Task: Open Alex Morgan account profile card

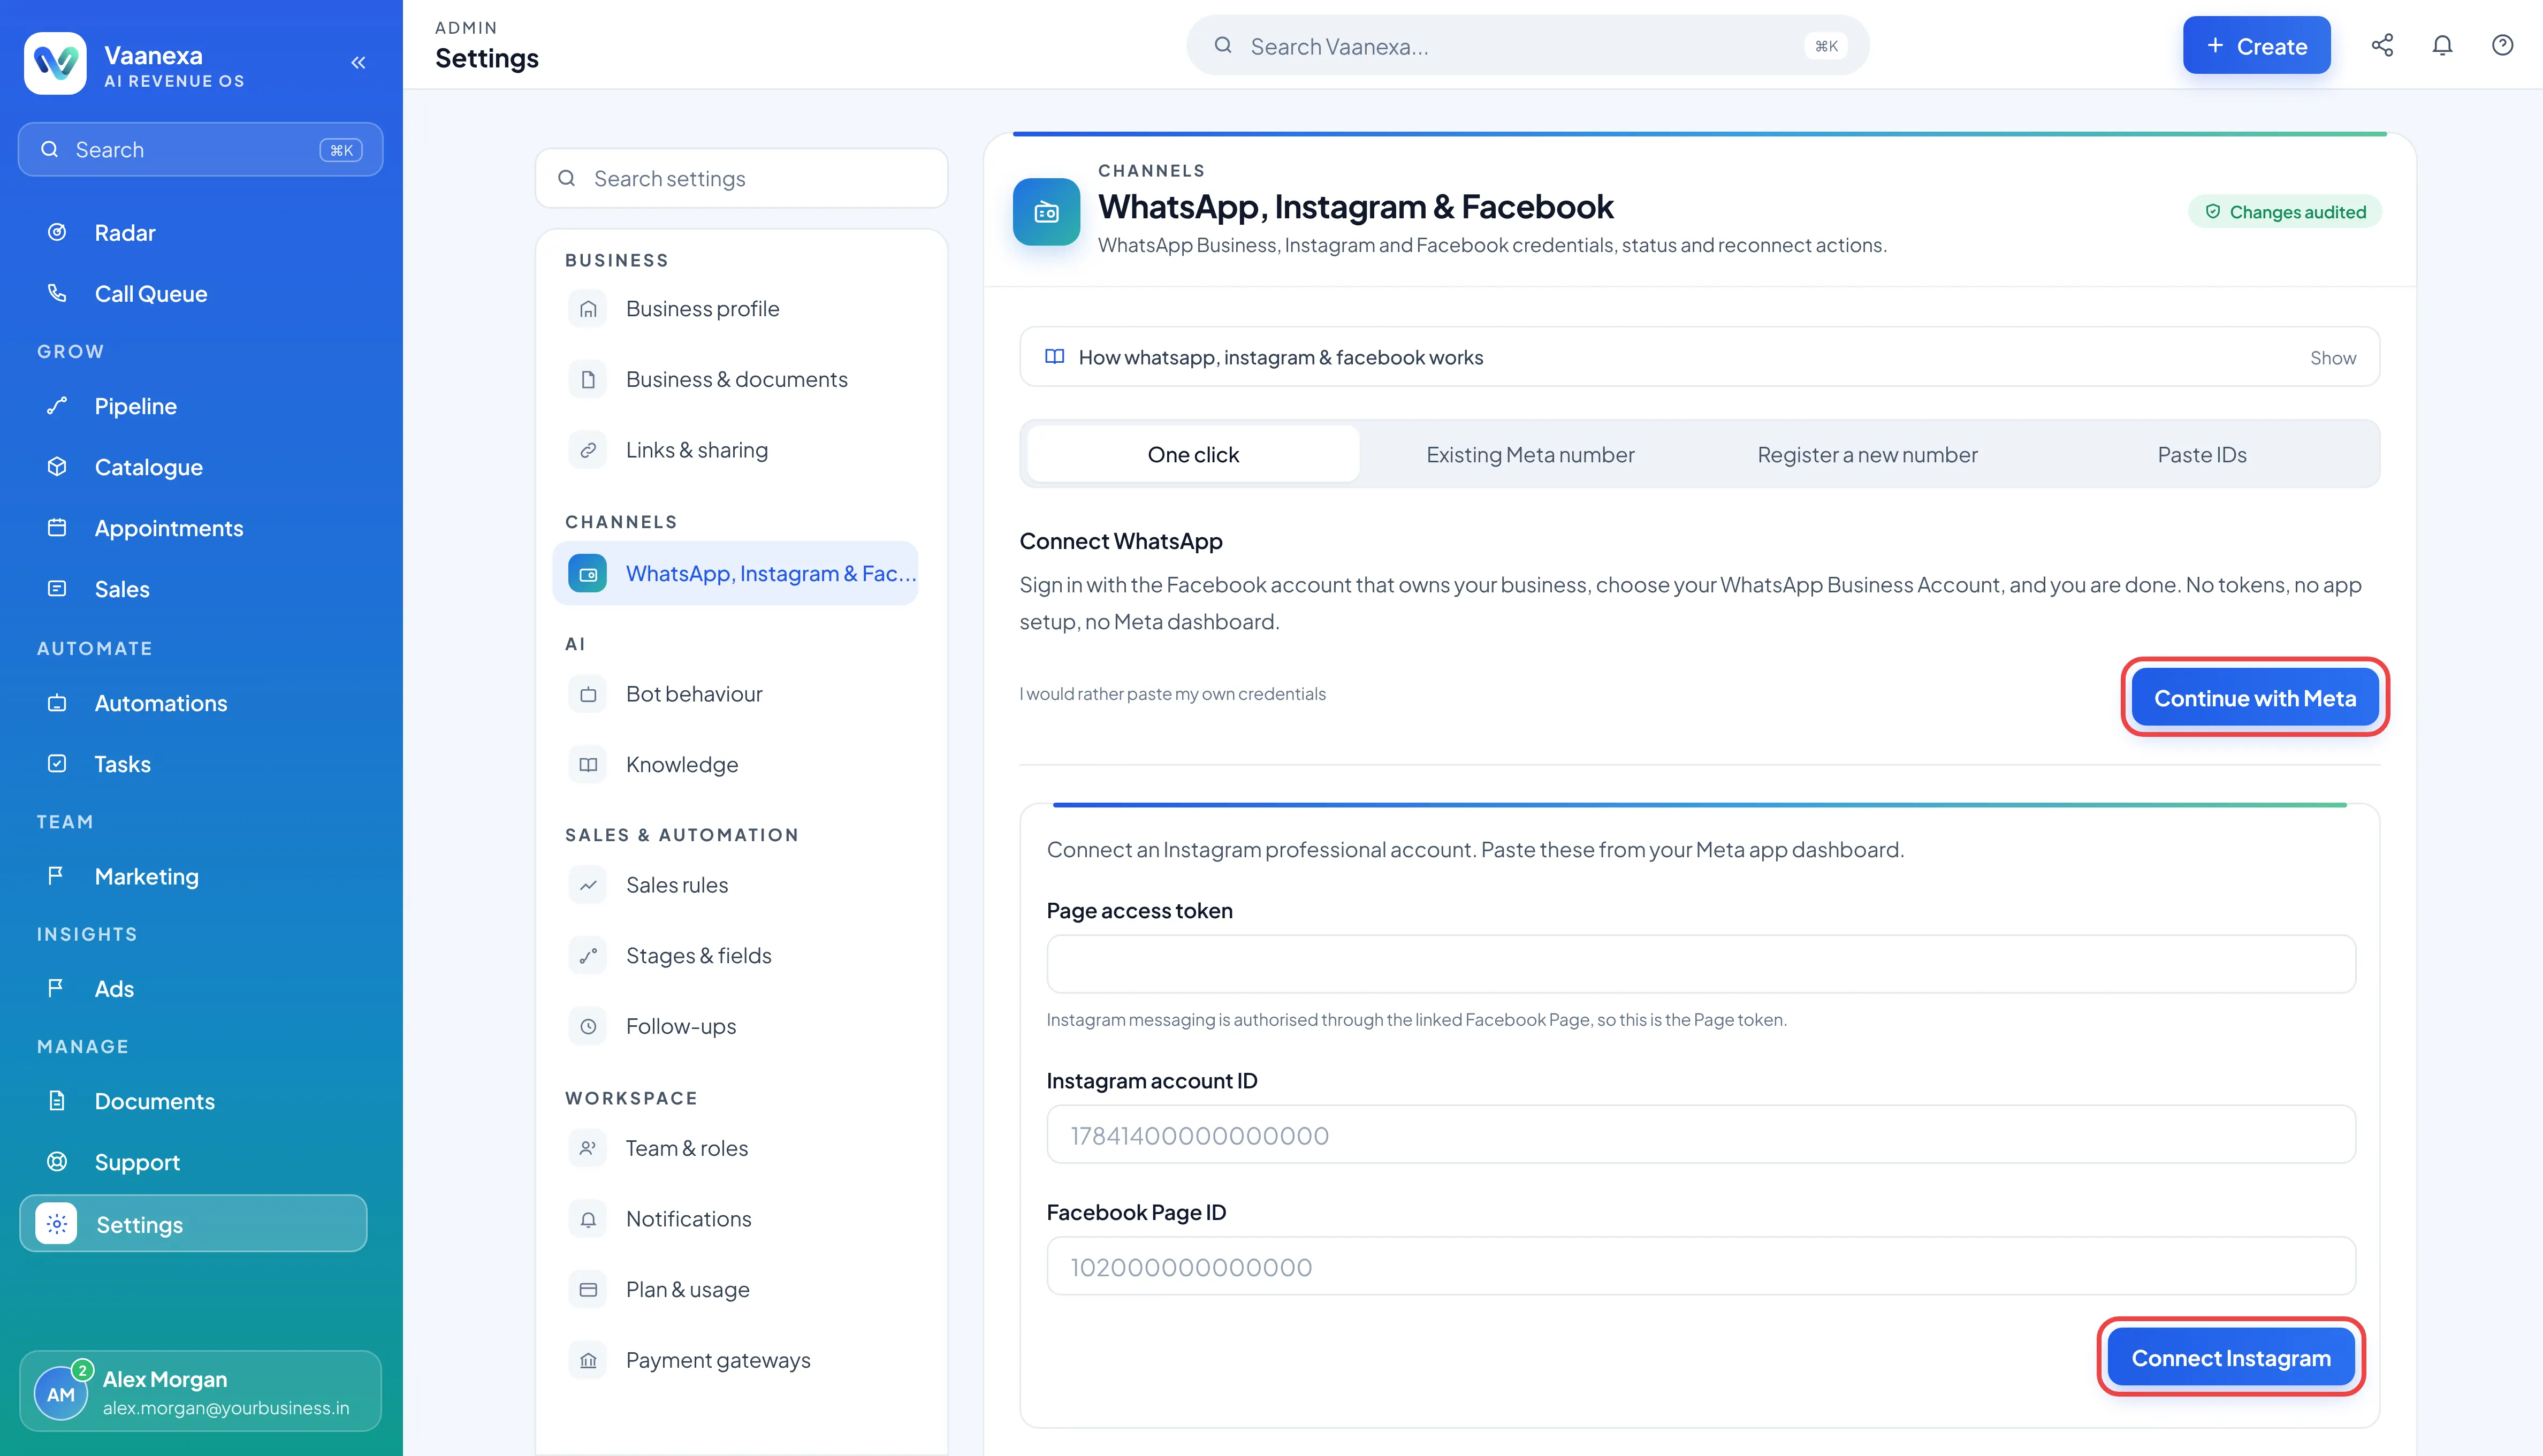Action: (200, 1392)
